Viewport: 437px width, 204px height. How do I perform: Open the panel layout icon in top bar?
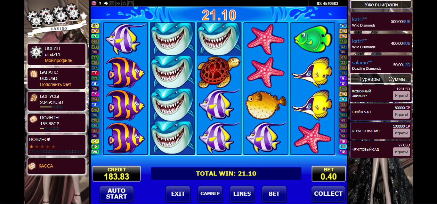pyautogui.click(x=130, y=3)
